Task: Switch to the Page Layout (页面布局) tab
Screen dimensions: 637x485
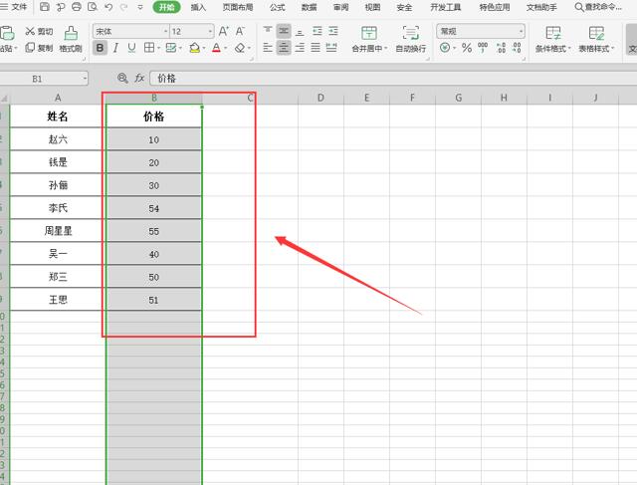Action: (238, 7)
